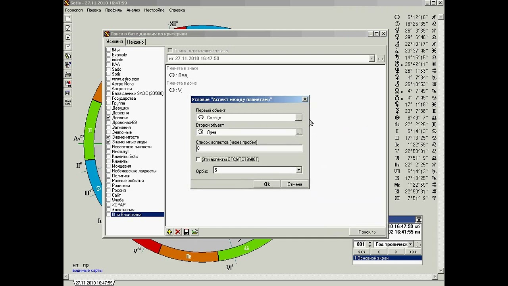Add a new criterion with the plus icon

169,232
